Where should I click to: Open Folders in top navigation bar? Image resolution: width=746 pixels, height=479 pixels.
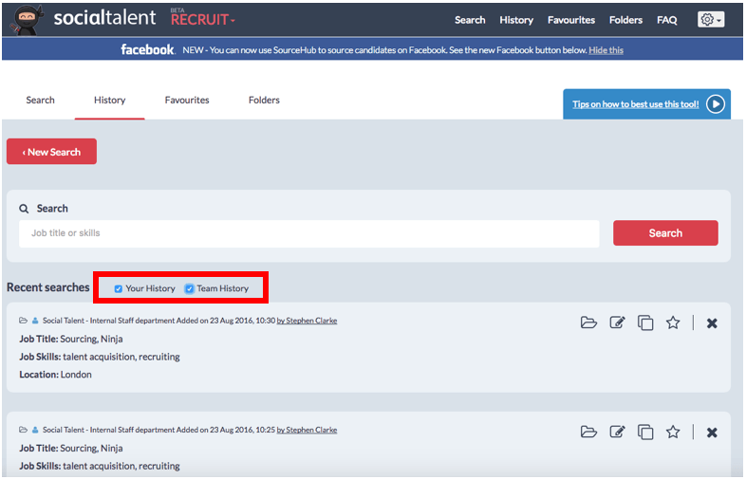click(x=625, y=20)
